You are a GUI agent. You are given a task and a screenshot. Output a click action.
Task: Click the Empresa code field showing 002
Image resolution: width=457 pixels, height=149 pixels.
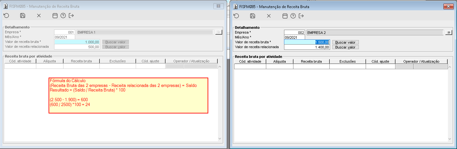(295, 32)
